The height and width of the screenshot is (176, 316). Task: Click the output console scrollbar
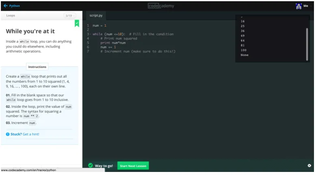point(307,44)
